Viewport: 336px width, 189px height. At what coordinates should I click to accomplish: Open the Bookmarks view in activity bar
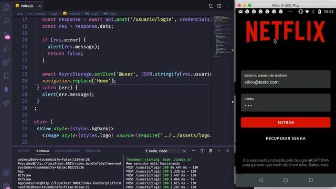coord(6,76)
